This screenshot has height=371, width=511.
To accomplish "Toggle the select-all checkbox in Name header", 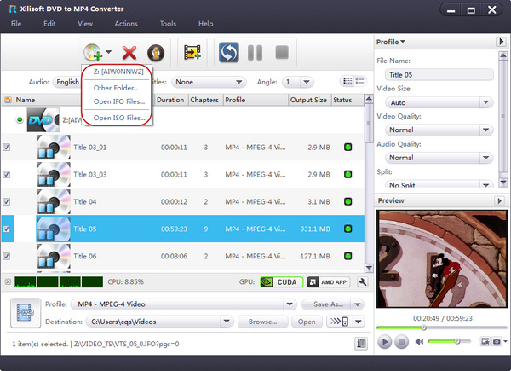I will (x=8, y=100).
